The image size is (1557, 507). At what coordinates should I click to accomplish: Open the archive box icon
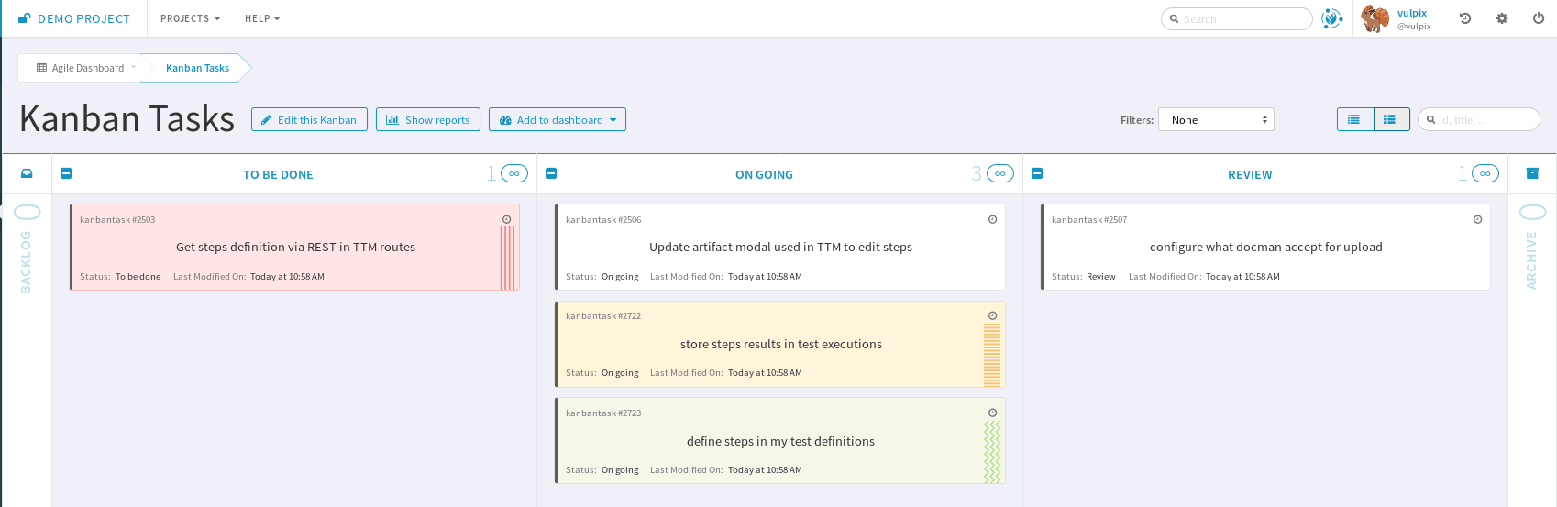pyautogui.click(x=1532, y=173)
